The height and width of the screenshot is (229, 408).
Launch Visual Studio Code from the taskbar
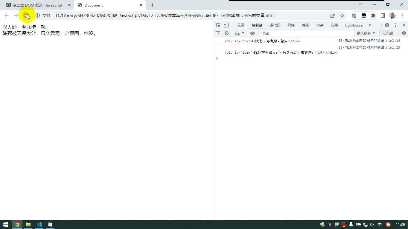coord(39,225)
